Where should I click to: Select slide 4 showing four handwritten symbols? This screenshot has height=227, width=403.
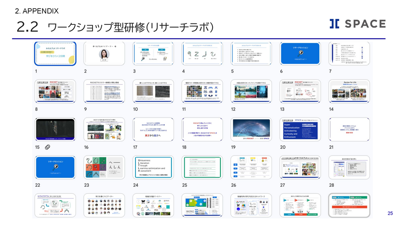coord(201,54)
